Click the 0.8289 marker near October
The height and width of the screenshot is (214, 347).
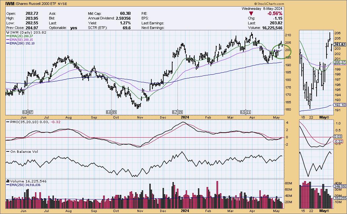111,112
